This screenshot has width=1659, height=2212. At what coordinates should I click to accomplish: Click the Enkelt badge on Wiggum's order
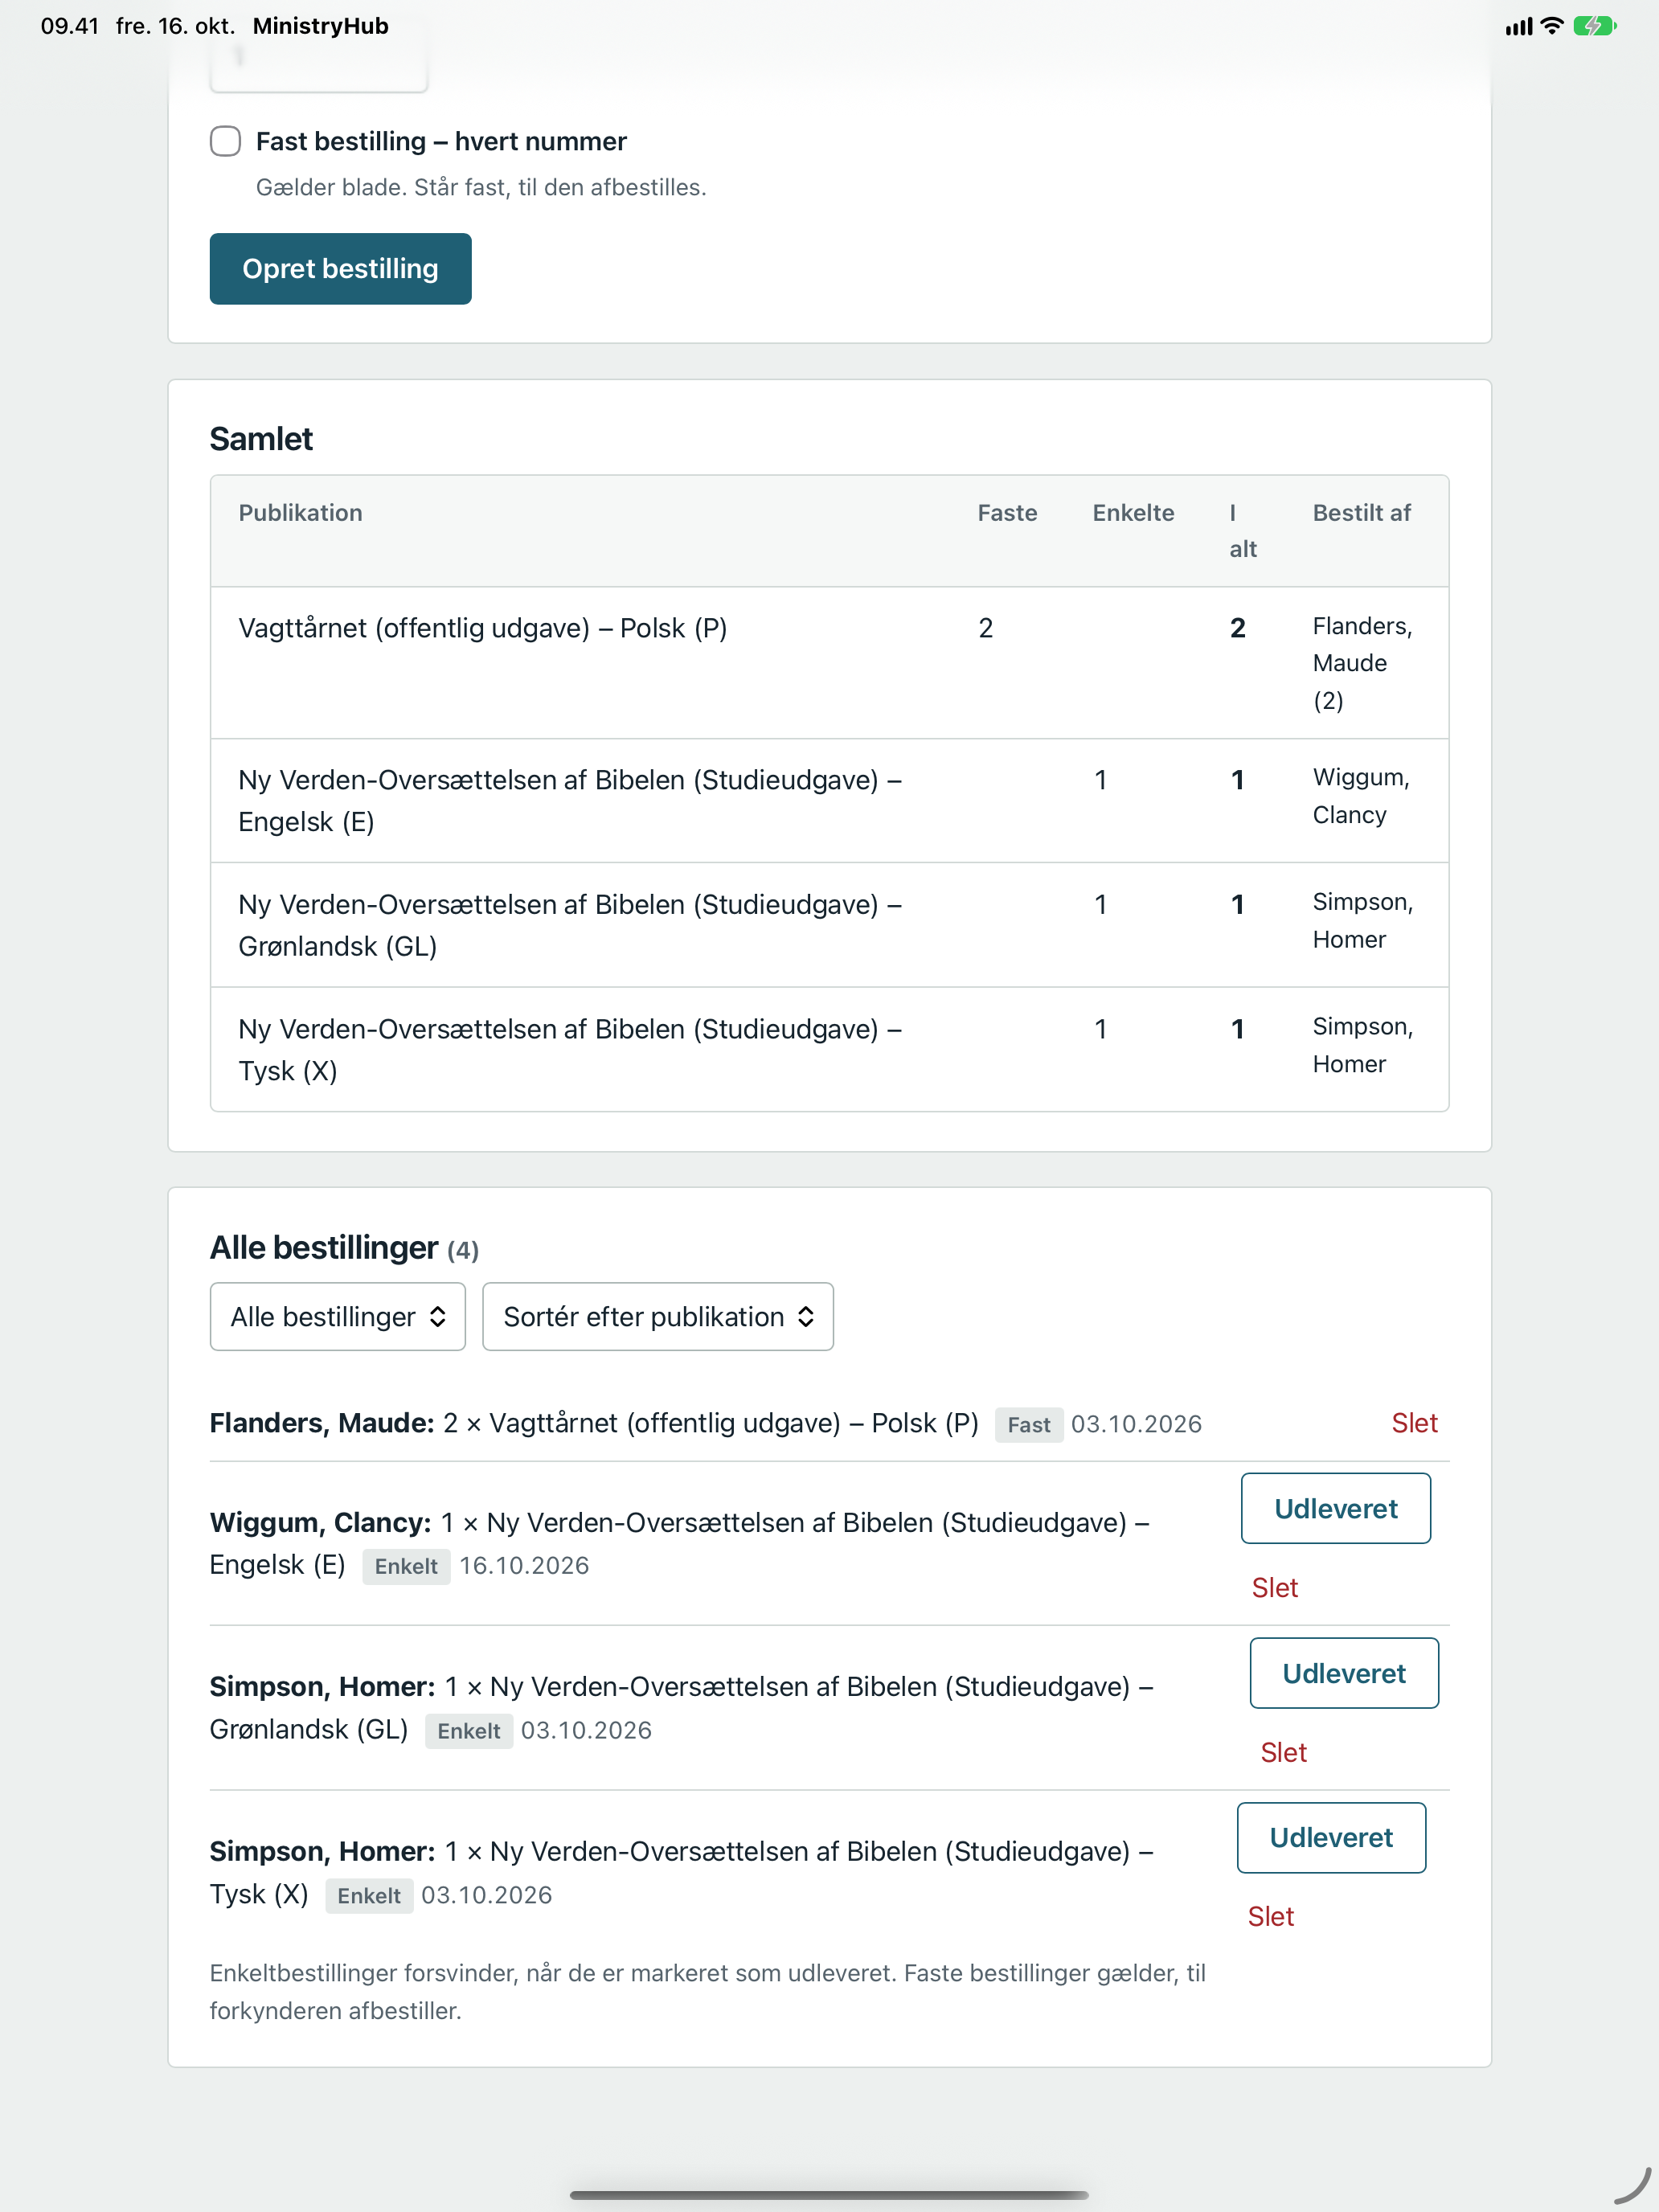click(x=405, y=1566)
